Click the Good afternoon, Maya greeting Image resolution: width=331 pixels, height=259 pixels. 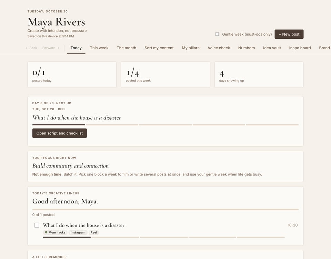pyautogui.click(x=65, y=201)
